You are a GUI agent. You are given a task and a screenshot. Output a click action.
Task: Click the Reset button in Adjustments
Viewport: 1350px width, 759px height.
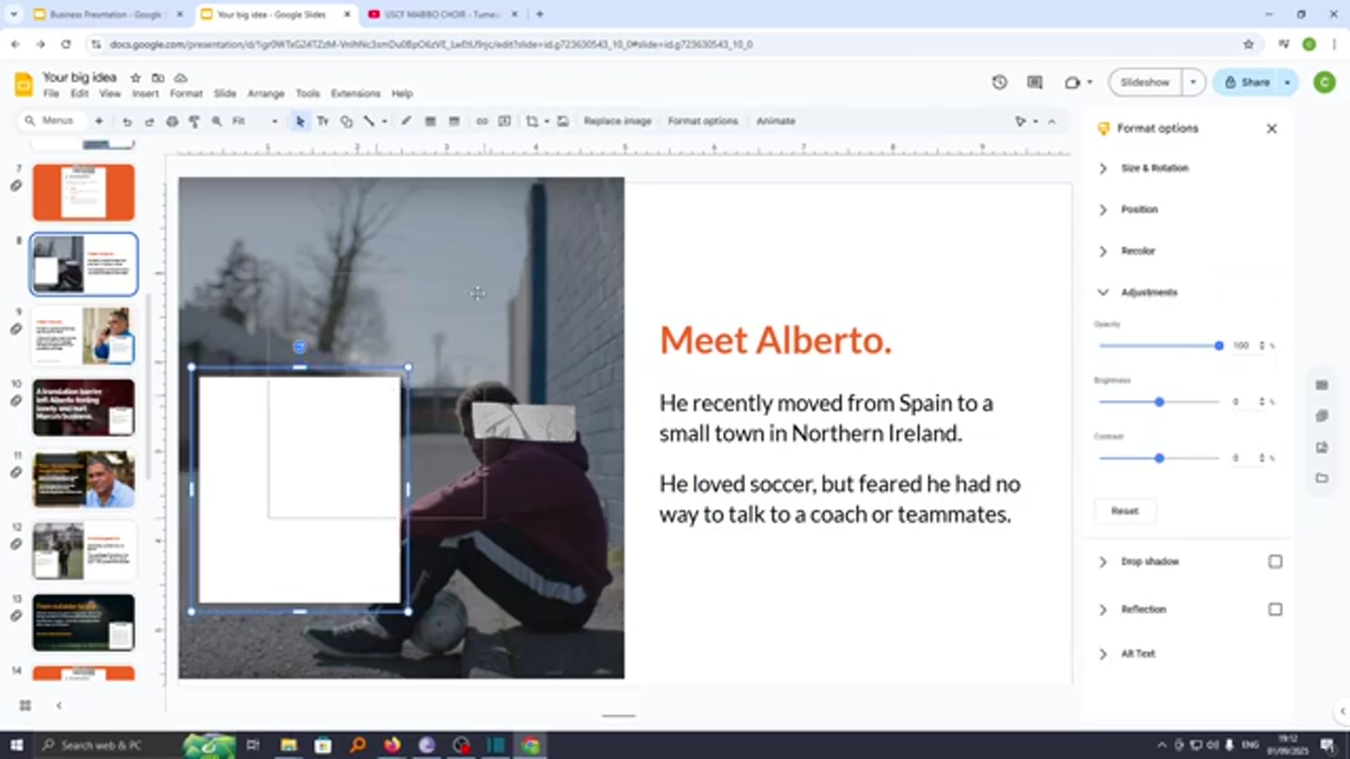pos(1124,511)
